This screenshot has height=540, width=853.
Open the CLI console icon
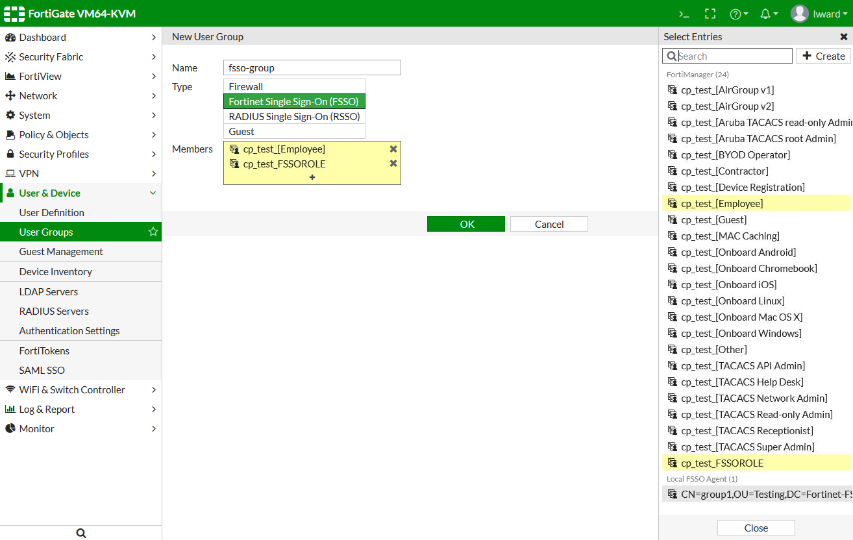pyautogui.click(x=684, y=14)
